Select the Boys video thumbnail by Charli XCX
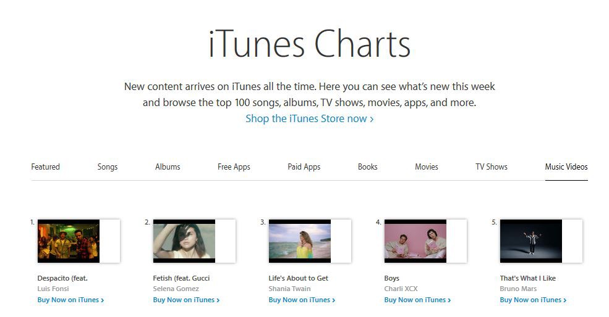 [x=415, y=241]
